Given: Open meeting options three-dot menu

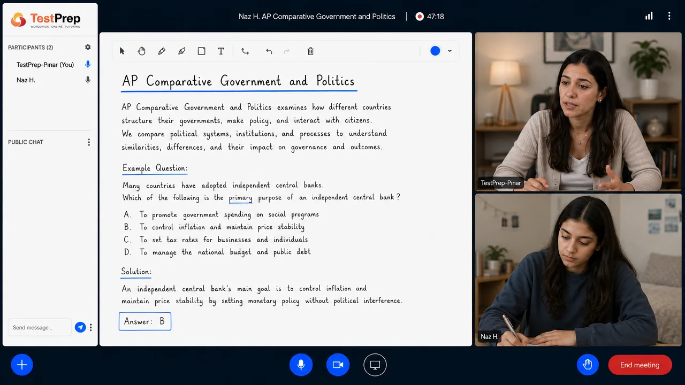Looking at the screenshot, I should (x=669, y=16).
